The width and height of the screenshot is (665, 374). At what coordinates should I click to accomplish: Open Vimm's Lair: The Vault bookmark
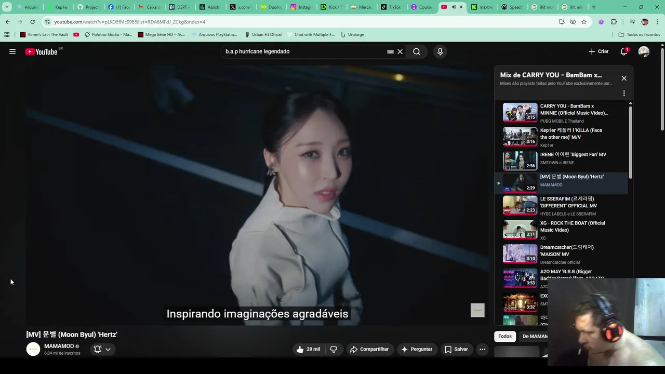click(x=44, y=34)
